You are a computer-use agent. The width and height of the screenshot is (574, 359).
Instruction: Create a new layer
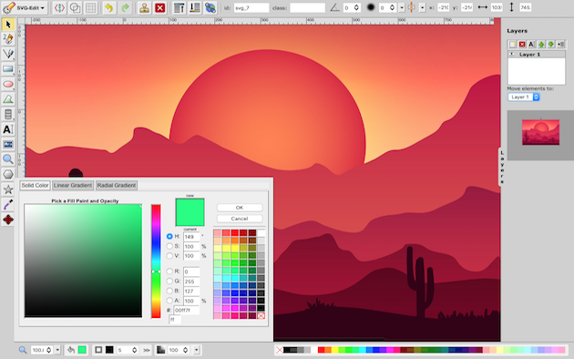click(x=512, y=45)
